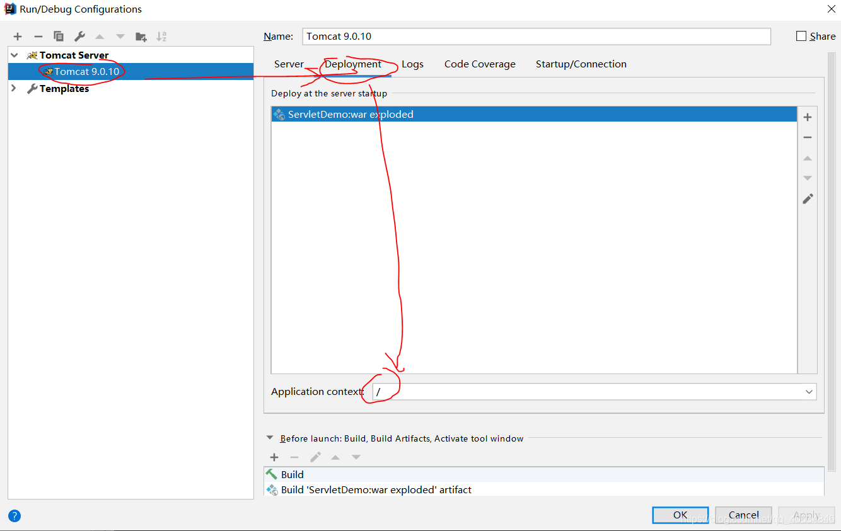Remove selected configuration with minus icon
Viewport: 841px width, 531px height.
[x=38, y=37]
